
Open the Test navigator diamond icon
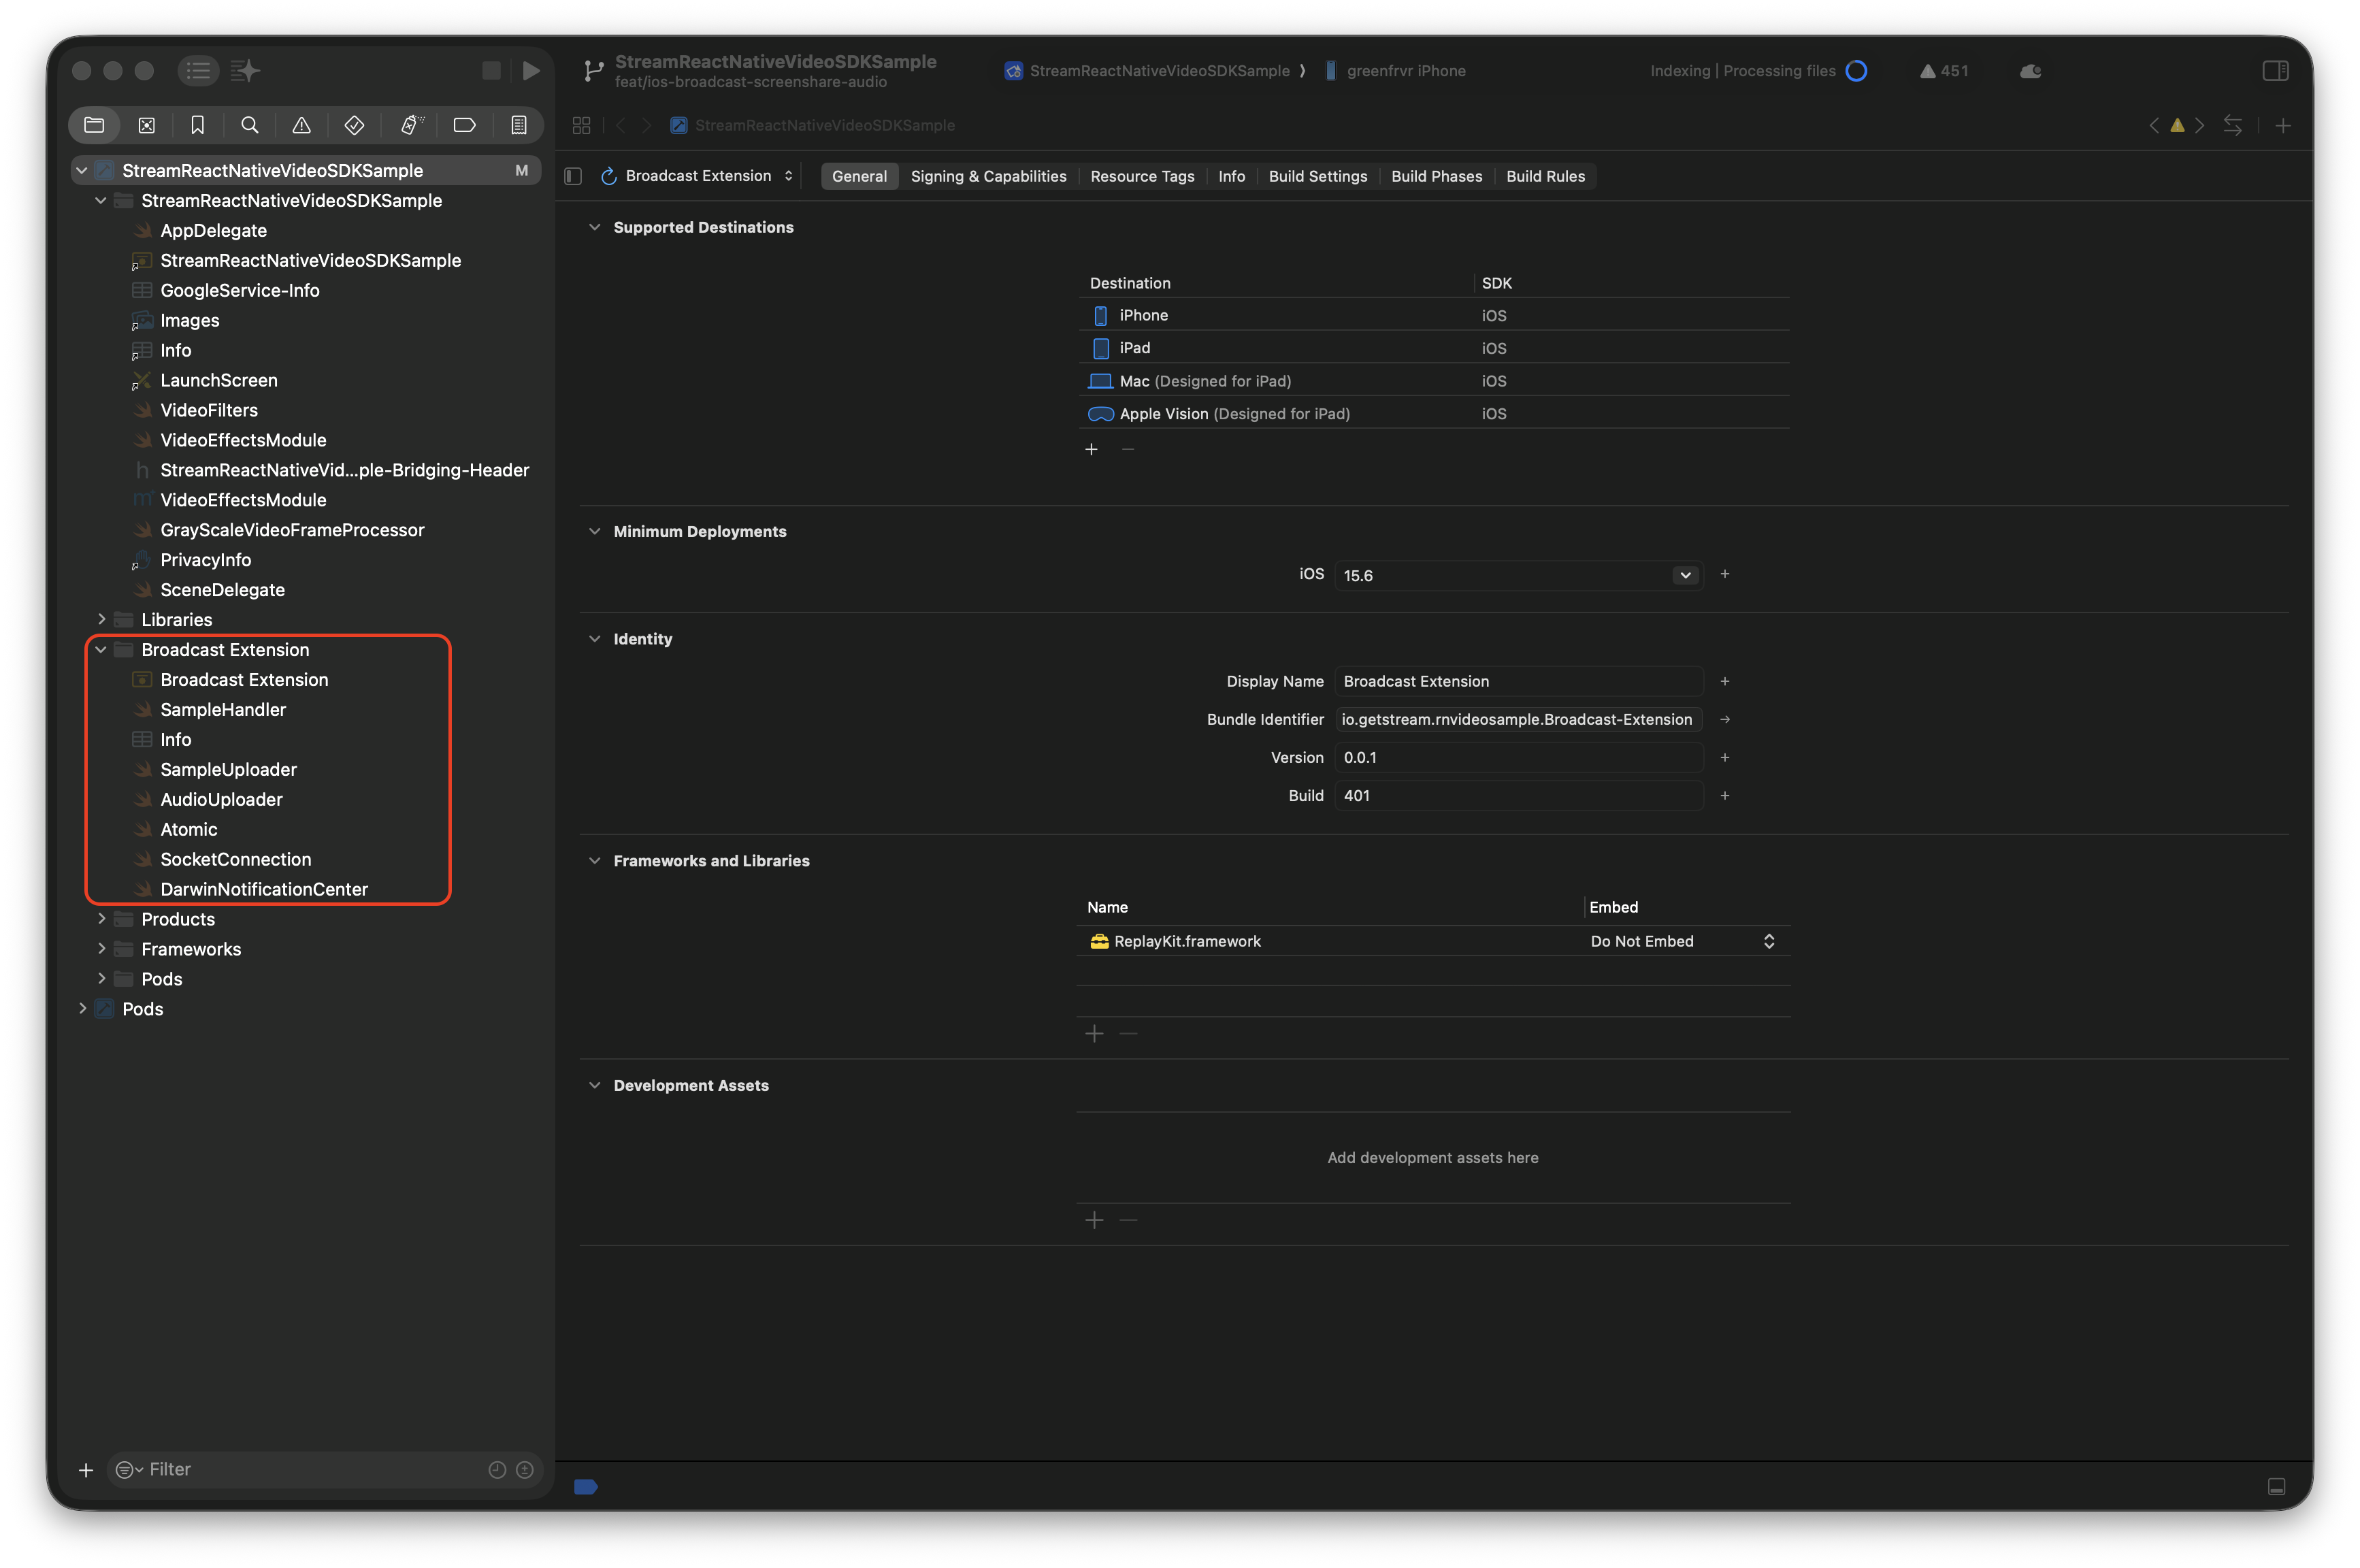[354, 125]
